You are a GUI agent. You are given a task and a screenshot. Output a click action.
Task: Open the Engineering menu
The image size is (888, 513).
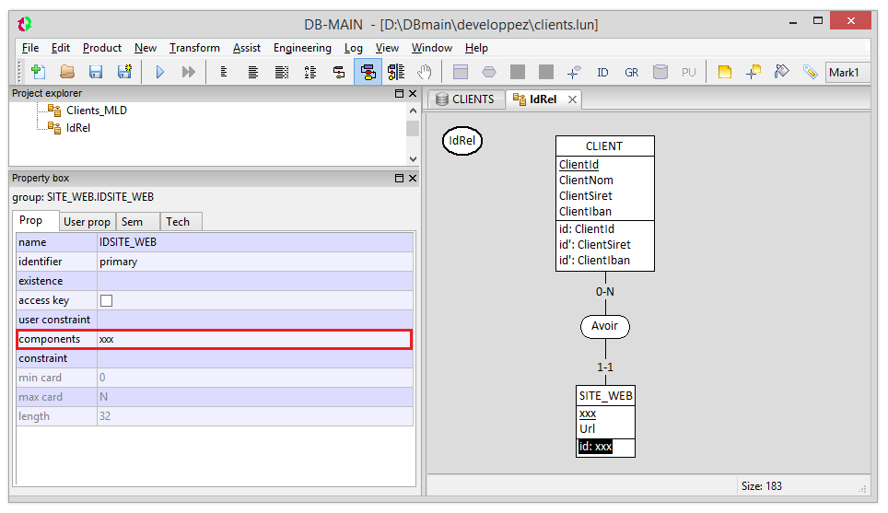point(302,48)
